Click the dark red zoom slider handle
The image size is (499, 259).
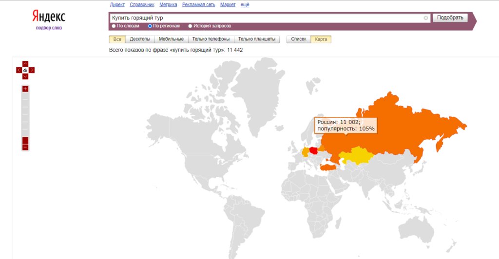pyautogui.click(x=25, y=141)
